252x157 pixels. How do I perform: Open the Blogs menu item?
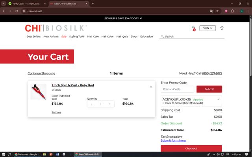tap(134, 37)
